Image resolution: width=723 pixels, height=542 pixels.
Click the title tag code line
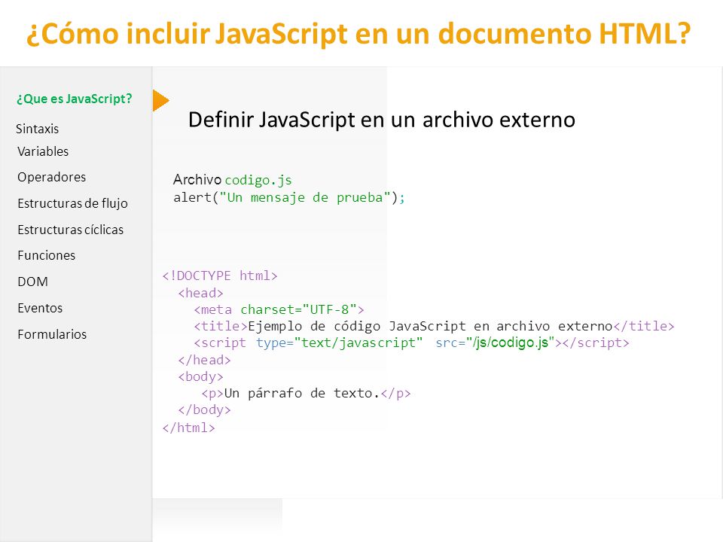434,326
